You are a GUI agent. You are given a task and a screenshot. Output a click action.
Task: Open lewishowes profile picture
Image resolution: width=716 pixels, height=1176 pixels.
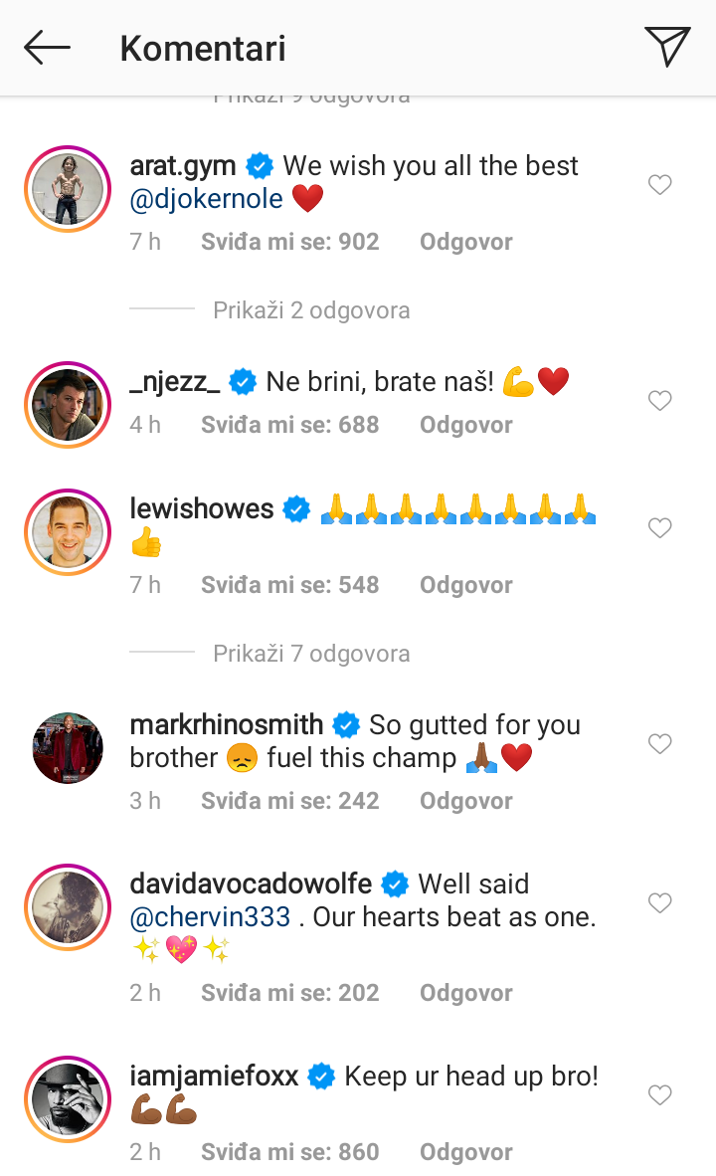(x=68, y=532)
